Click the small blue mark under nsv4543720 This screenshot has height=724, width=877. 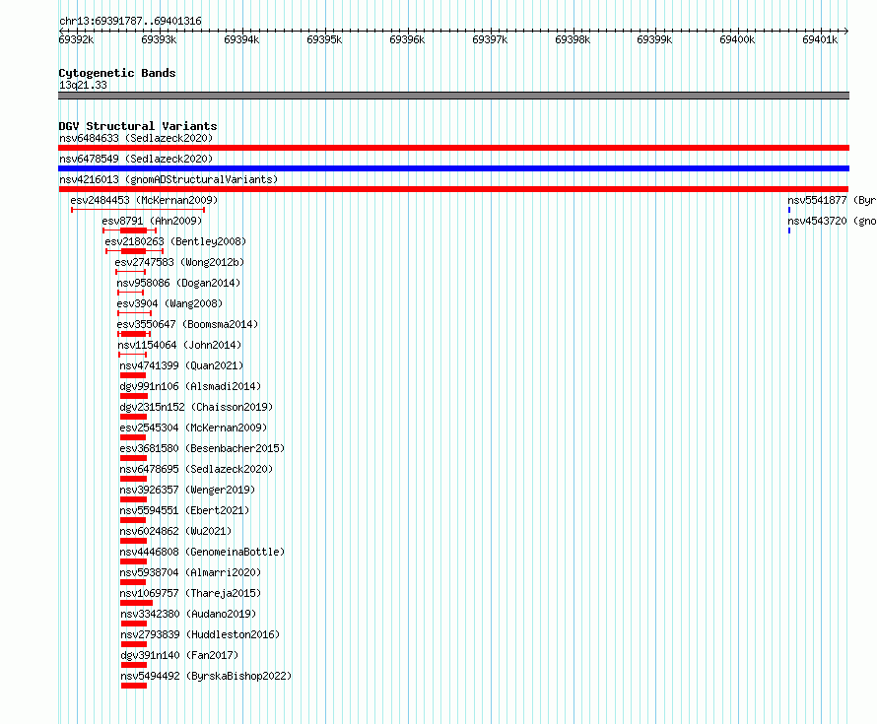(789, 230)
